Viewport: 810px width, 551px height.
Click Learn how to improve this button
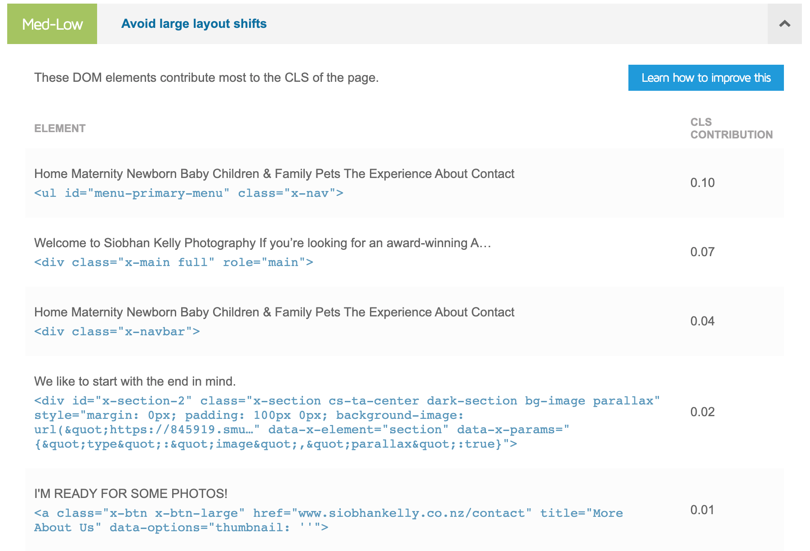tap(706, 78)
